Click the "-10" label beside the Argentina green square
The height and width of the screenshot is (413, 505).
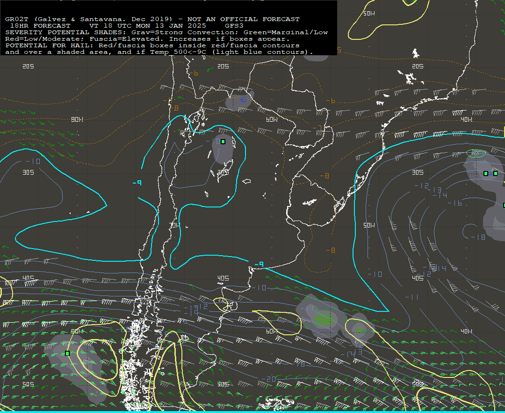point(213,141)
